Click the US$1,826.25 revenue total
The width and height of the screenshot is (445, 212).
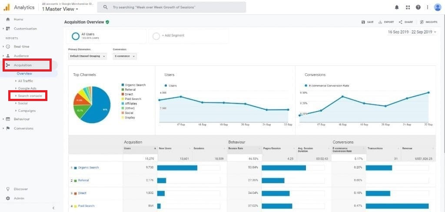424,159
